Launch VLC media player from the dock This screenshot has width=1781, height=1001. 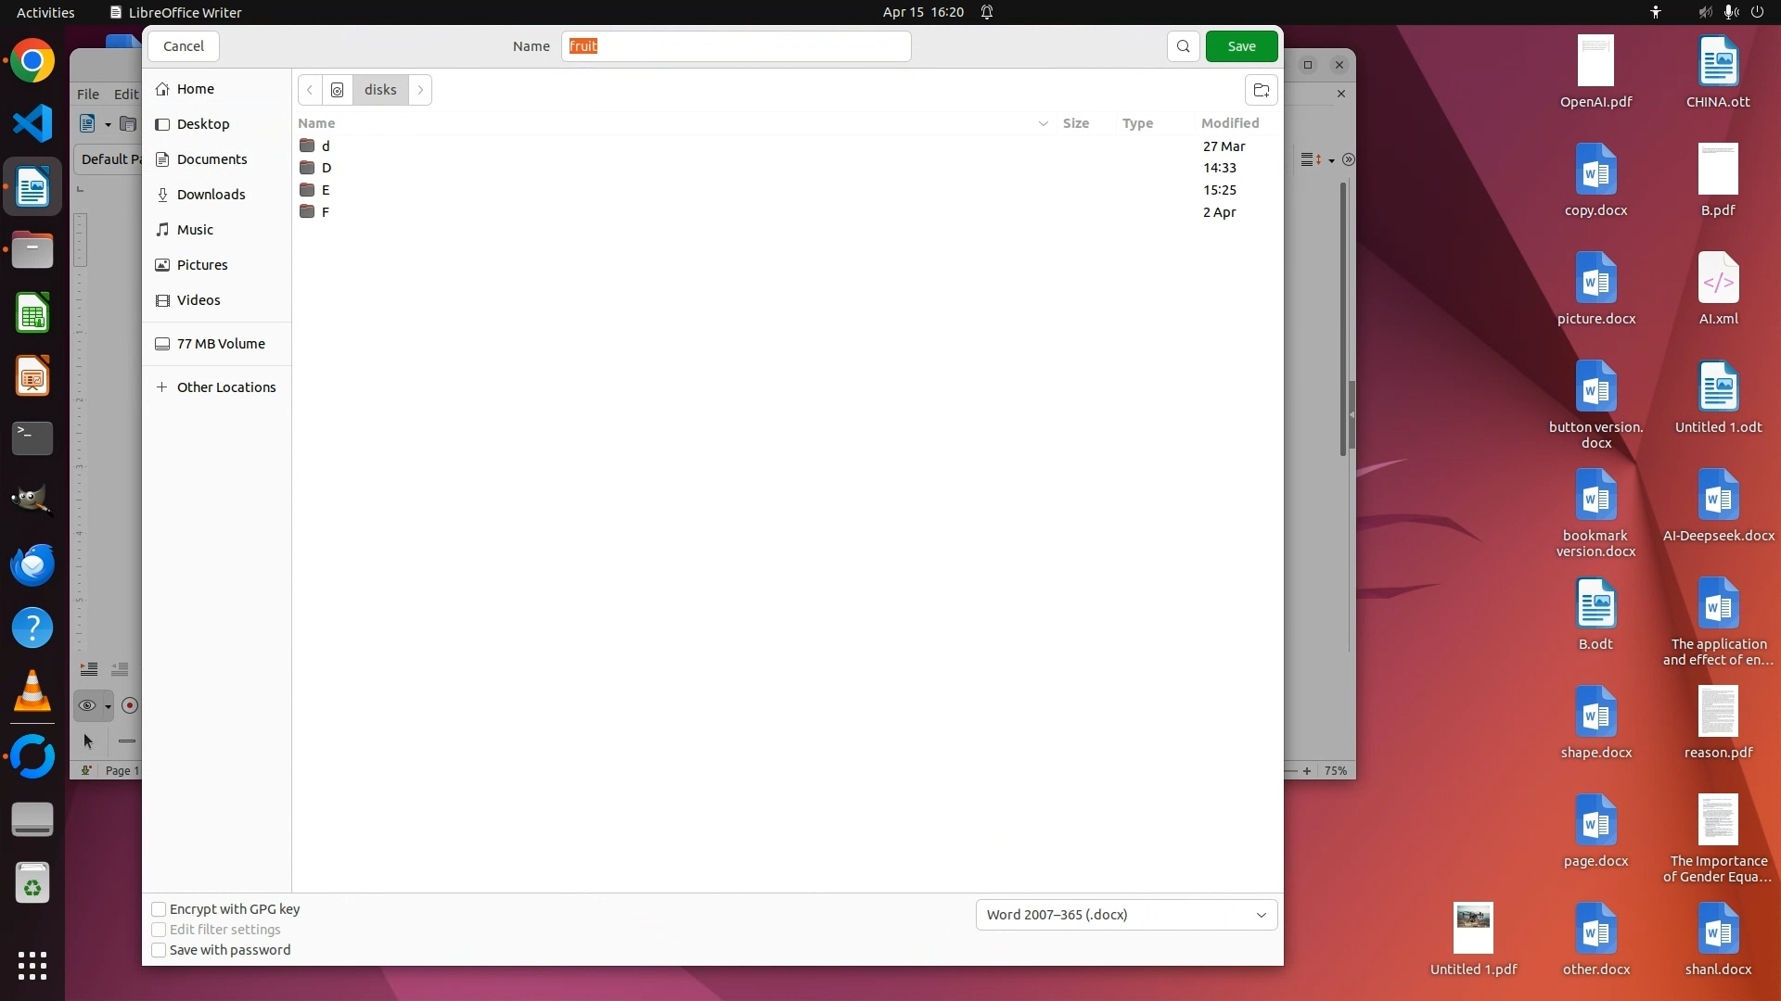pos(32,691)
